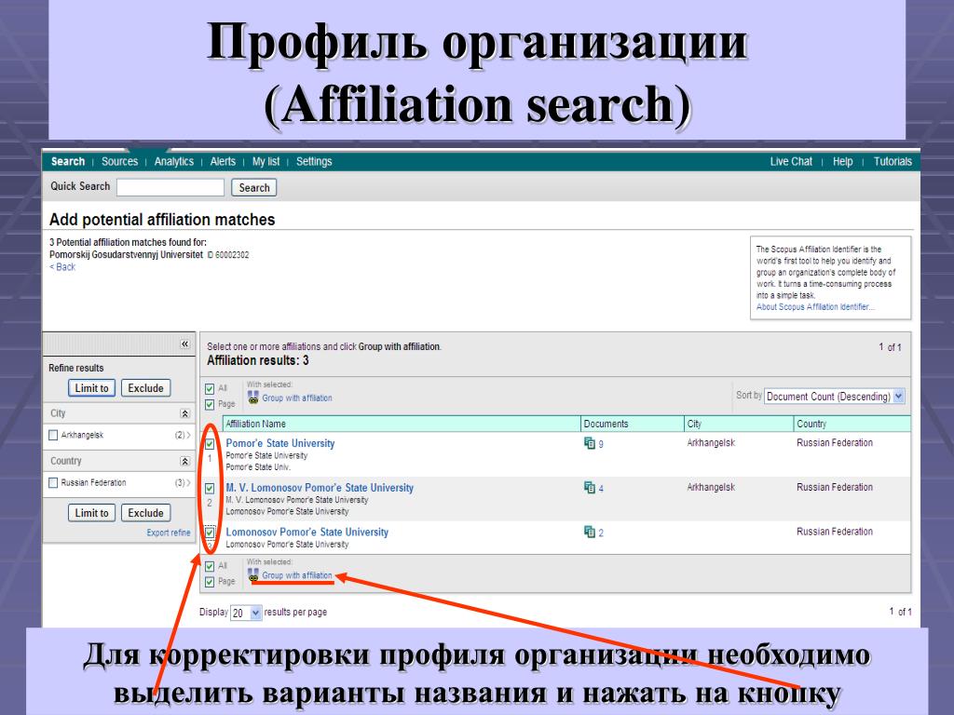Expand Russian Federation filter arrow
The width and height of the screenshot is (954, 715).
(x=188, y=483)
